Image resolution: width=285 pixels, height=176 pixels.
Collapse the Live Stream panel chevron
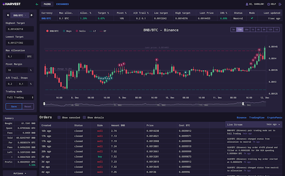[279, 125]
